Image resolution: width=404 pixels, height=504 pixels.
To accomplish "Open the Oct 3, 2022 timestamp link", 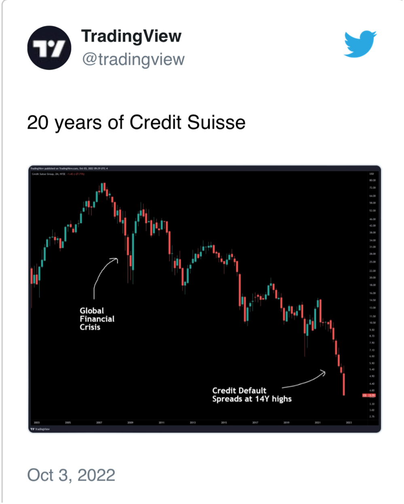I will pyautogui.click(x=71, y=475).
